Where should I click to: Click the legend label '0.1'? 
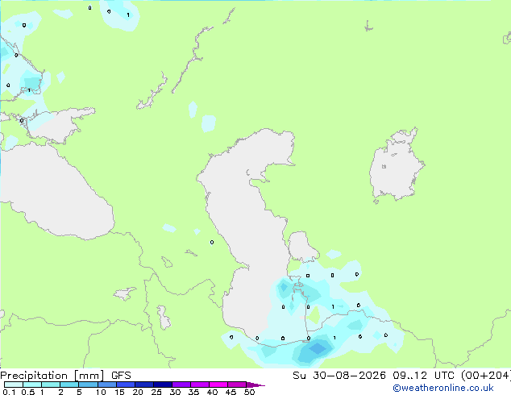9,392
